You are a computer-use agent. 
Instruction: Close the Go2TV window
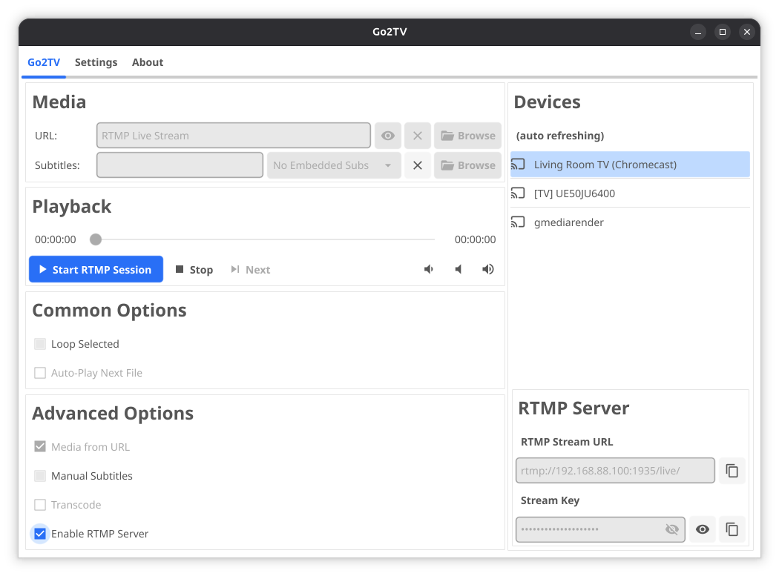pos(746,32)
